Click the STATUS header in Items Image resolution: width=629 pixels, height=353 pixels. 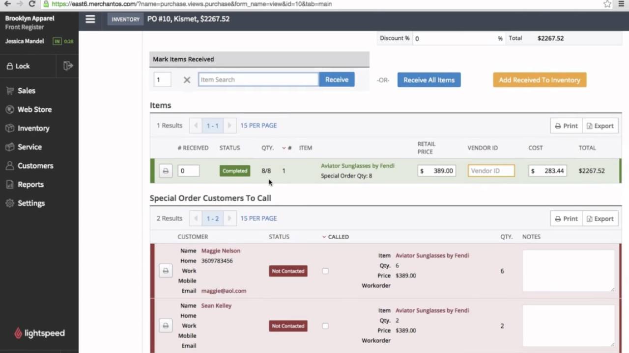point(229,148)
